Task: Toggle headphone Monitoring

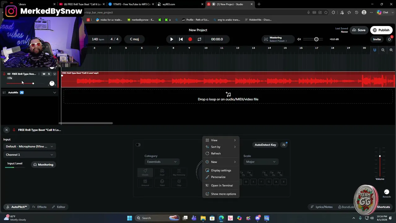Action: pos(43,165)
